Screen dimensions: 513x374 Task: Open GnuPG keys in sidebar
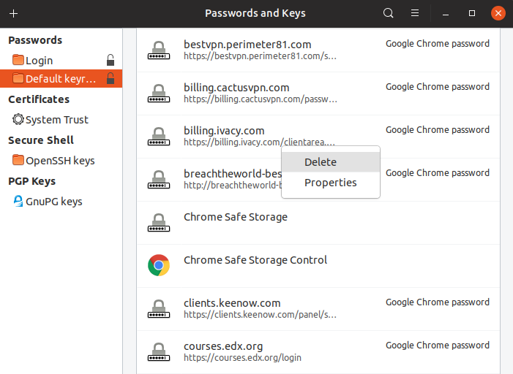(61, 202)
